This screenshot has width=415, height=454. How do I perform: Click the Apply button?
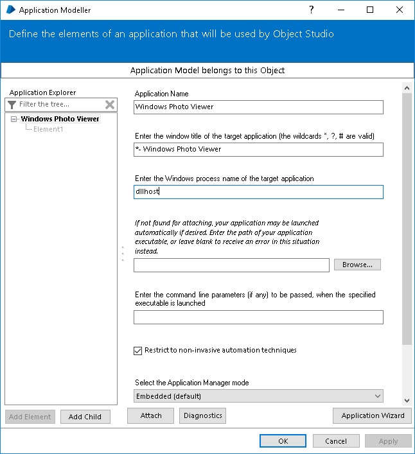coord(388,441)
